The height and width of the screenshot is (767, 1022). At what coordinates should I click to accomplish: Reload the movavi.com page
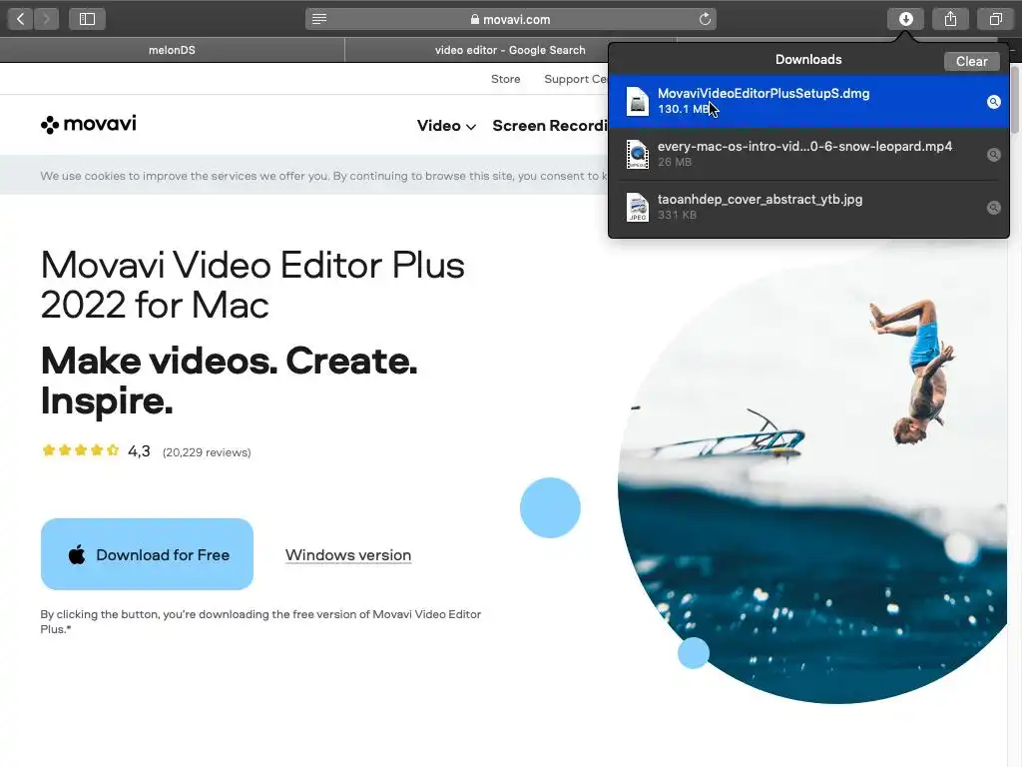(705, 19)
